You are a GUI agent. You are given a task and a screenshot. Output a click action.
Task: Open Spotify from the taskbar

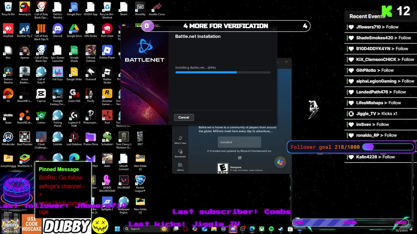[271, 229]
